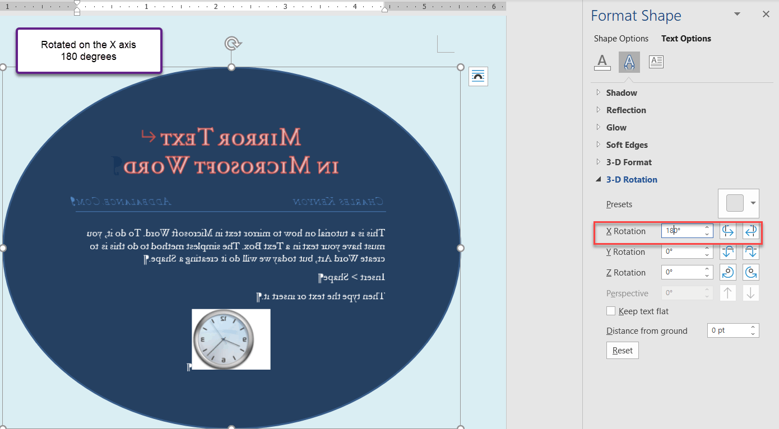Increase Z Rotation with the up spinner
779x429 pixels.
pos(707,269)
